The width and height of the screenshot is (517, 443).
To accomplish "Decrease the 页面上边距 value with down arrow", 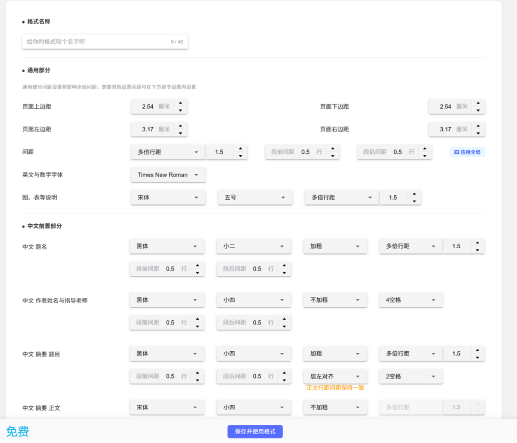I will tap(181, 110).
